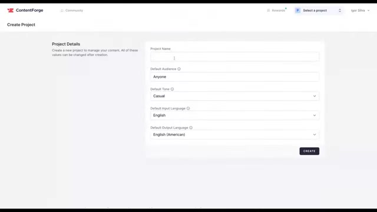Viewport: 377px width, 212px height.
Task: Click the Create Project page heading
Action: pyautogui.click(x=21, y=25)
